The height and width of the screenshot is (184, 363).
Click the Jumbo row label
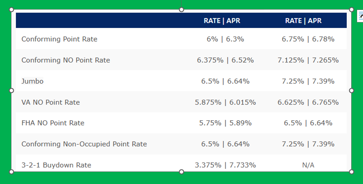[x=32, y=81]
